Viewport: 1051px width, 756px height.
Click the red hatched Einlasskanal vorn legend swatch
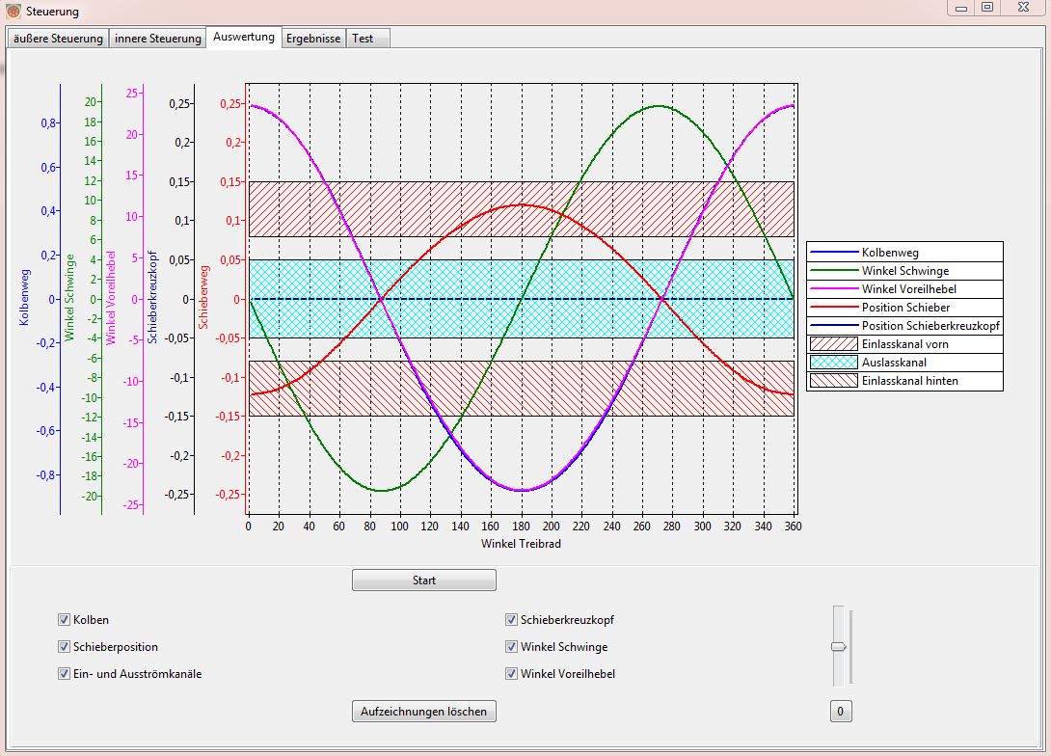(833, 344)
